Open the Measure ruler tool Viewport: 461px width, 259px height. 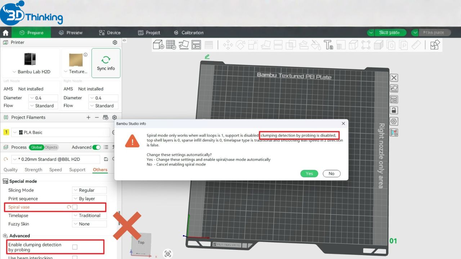tap(416, 45)
